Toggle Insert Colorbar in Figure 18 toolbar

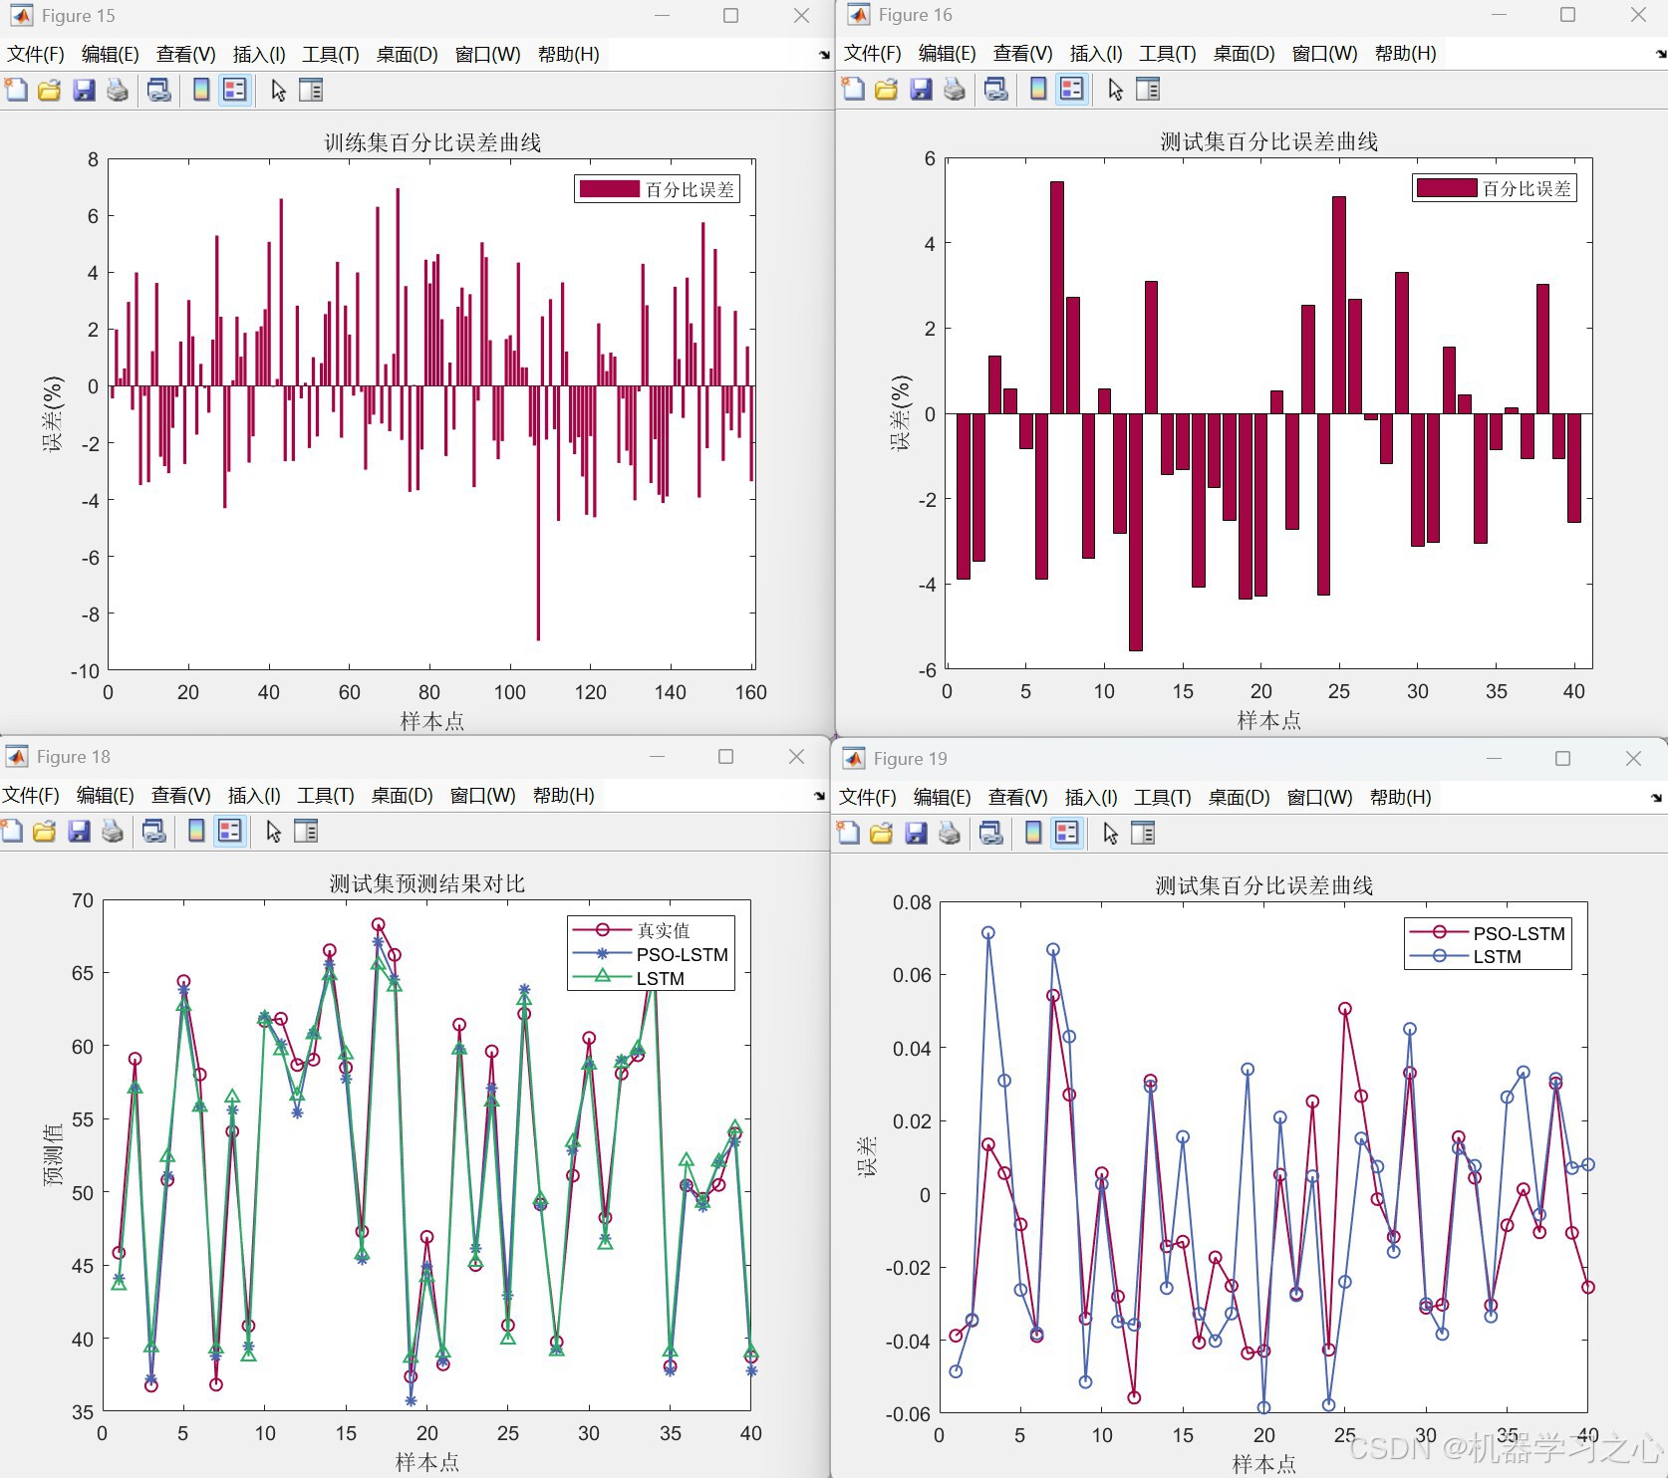[196, 832]
